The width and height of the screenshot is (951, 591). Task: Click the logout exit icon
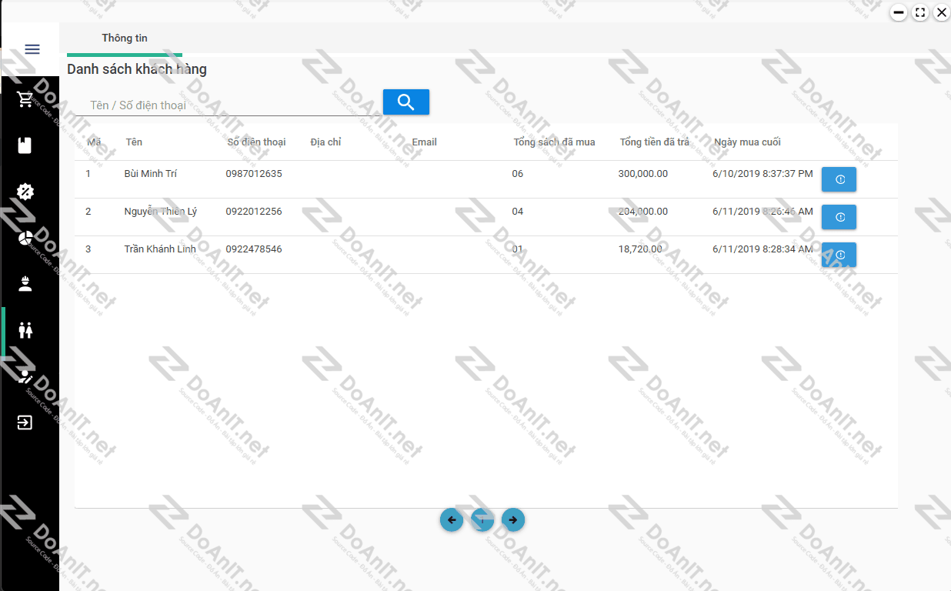(25, 422)
